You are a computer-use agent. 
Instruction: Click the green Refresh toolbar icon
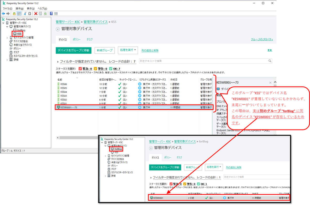pyautogui.click(x=45, y=13)
